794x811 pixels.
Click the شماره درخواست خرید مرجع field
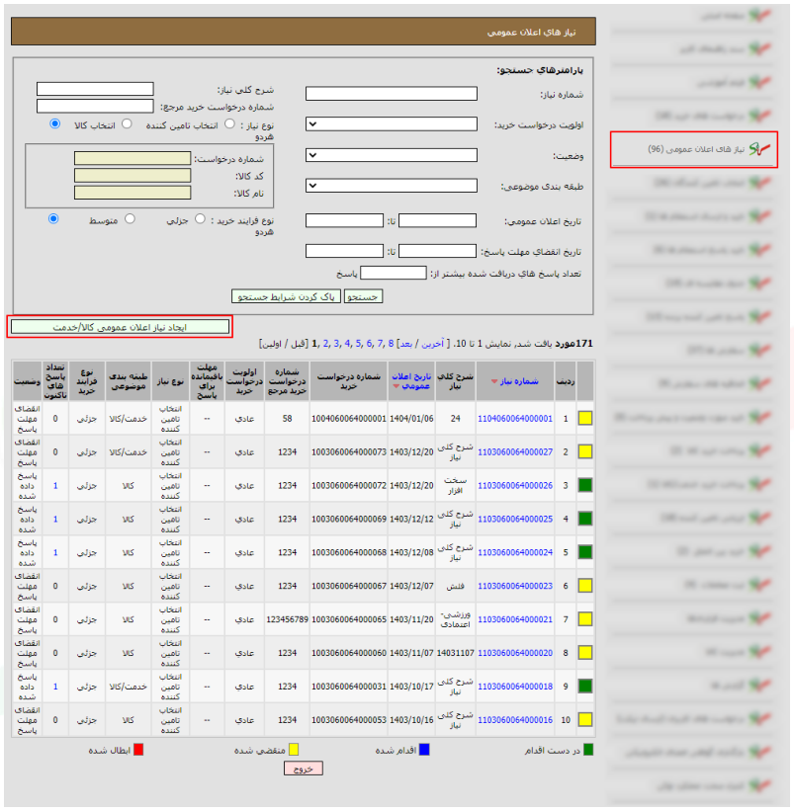click(x=95, y=106)
